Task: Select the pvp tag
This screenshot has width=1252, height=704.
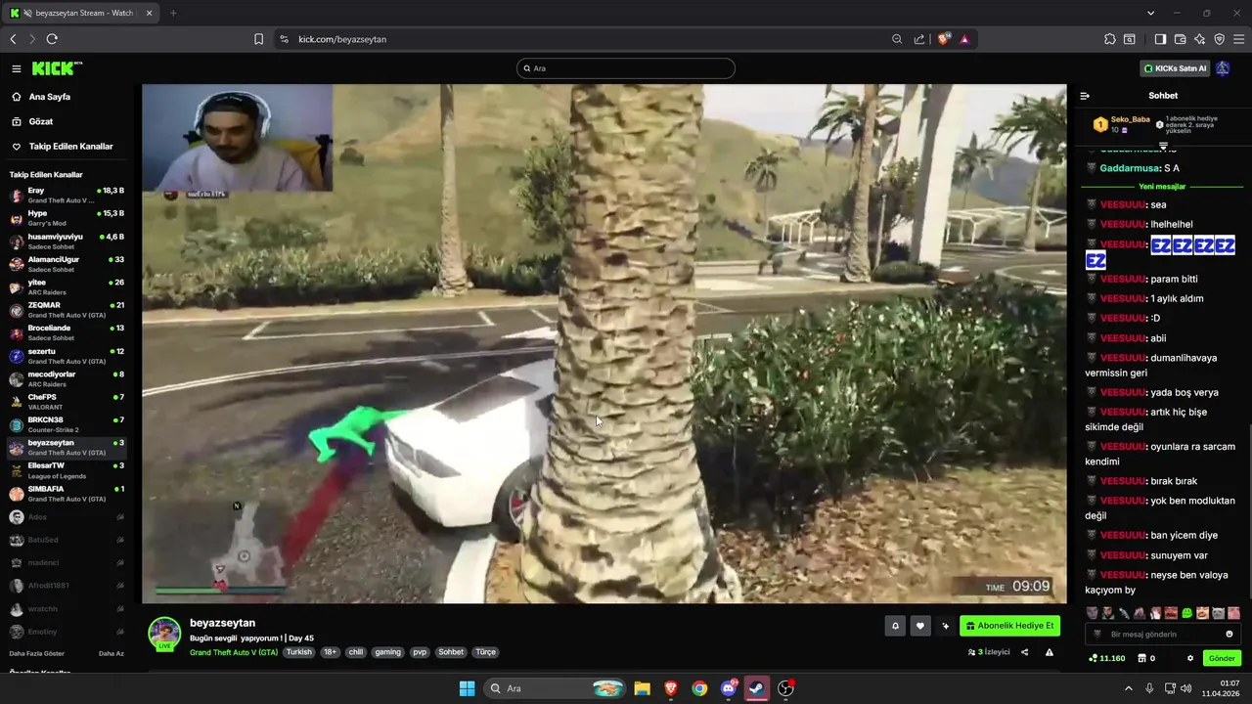Action: [420, 652]
